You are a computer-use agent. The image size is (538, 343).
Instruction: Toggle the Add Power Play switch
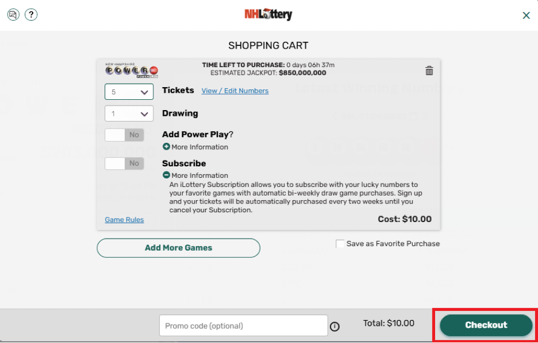click(x=124, y=135)
